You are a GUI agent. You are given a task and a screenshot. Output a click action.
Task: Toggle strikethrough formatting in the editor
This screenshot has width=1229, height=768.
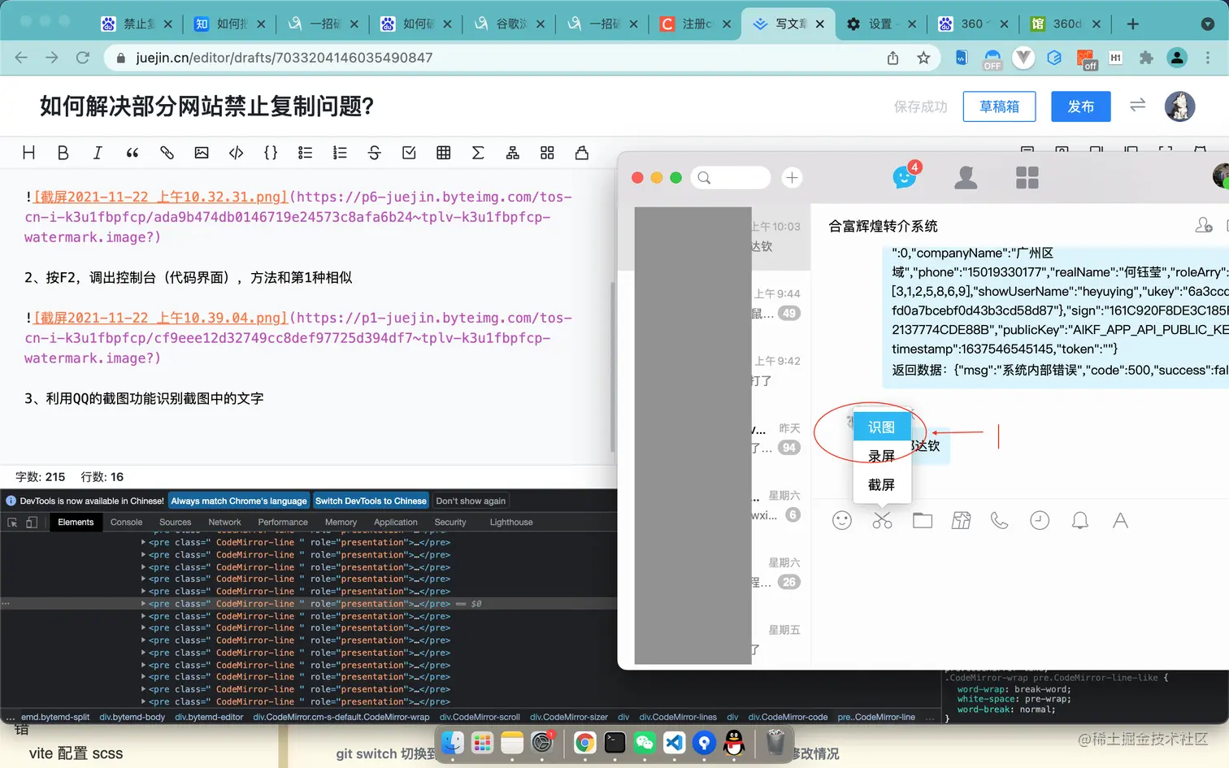[x=374, y=152]
